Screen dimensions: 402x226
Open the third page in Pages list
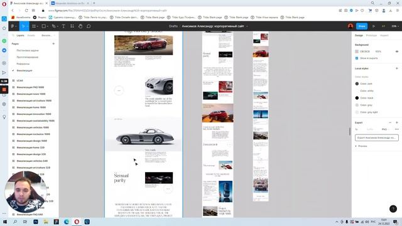click(x=23, y=64)
